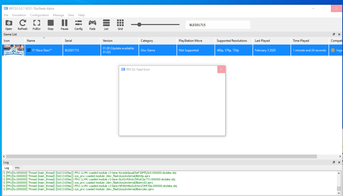Image resolution: width=343 pixels, height=196 pixels.
Task: Pause the emulation
Action: pyautogui.click(x=65, y=25)
